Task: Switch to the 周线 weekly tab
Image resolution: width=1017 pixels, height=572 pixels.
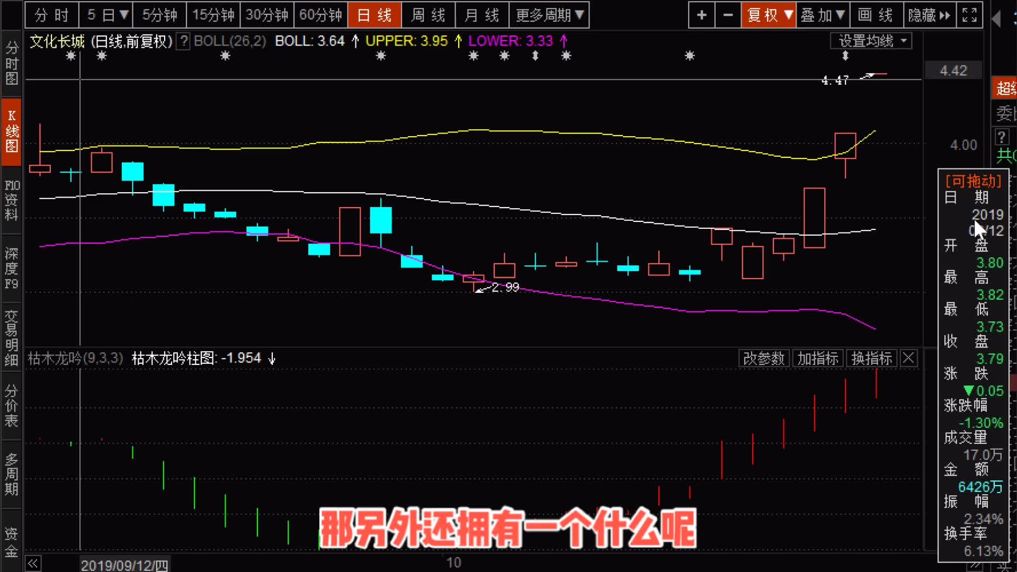Action: pyautogui.click(x=429, y=15)
